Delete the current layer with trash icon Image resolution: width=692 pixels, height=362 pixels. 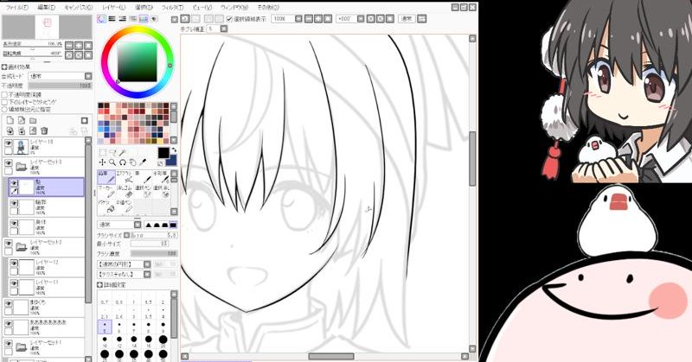coord(44,131)
